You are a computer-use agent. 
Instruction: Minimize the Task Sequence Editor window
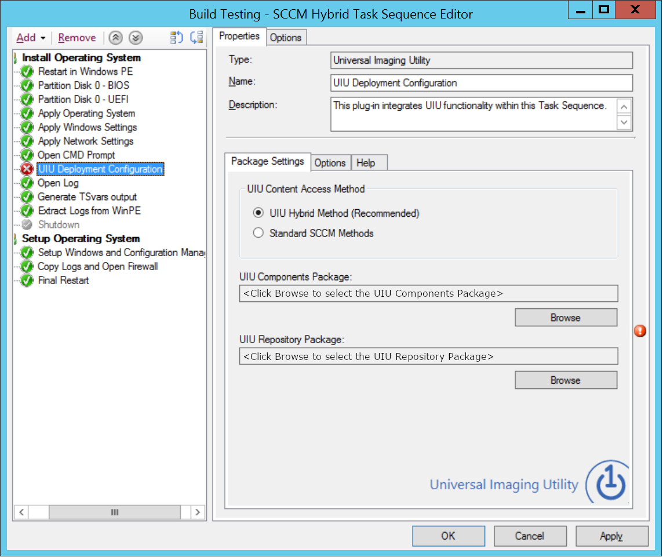pos(581,10)
